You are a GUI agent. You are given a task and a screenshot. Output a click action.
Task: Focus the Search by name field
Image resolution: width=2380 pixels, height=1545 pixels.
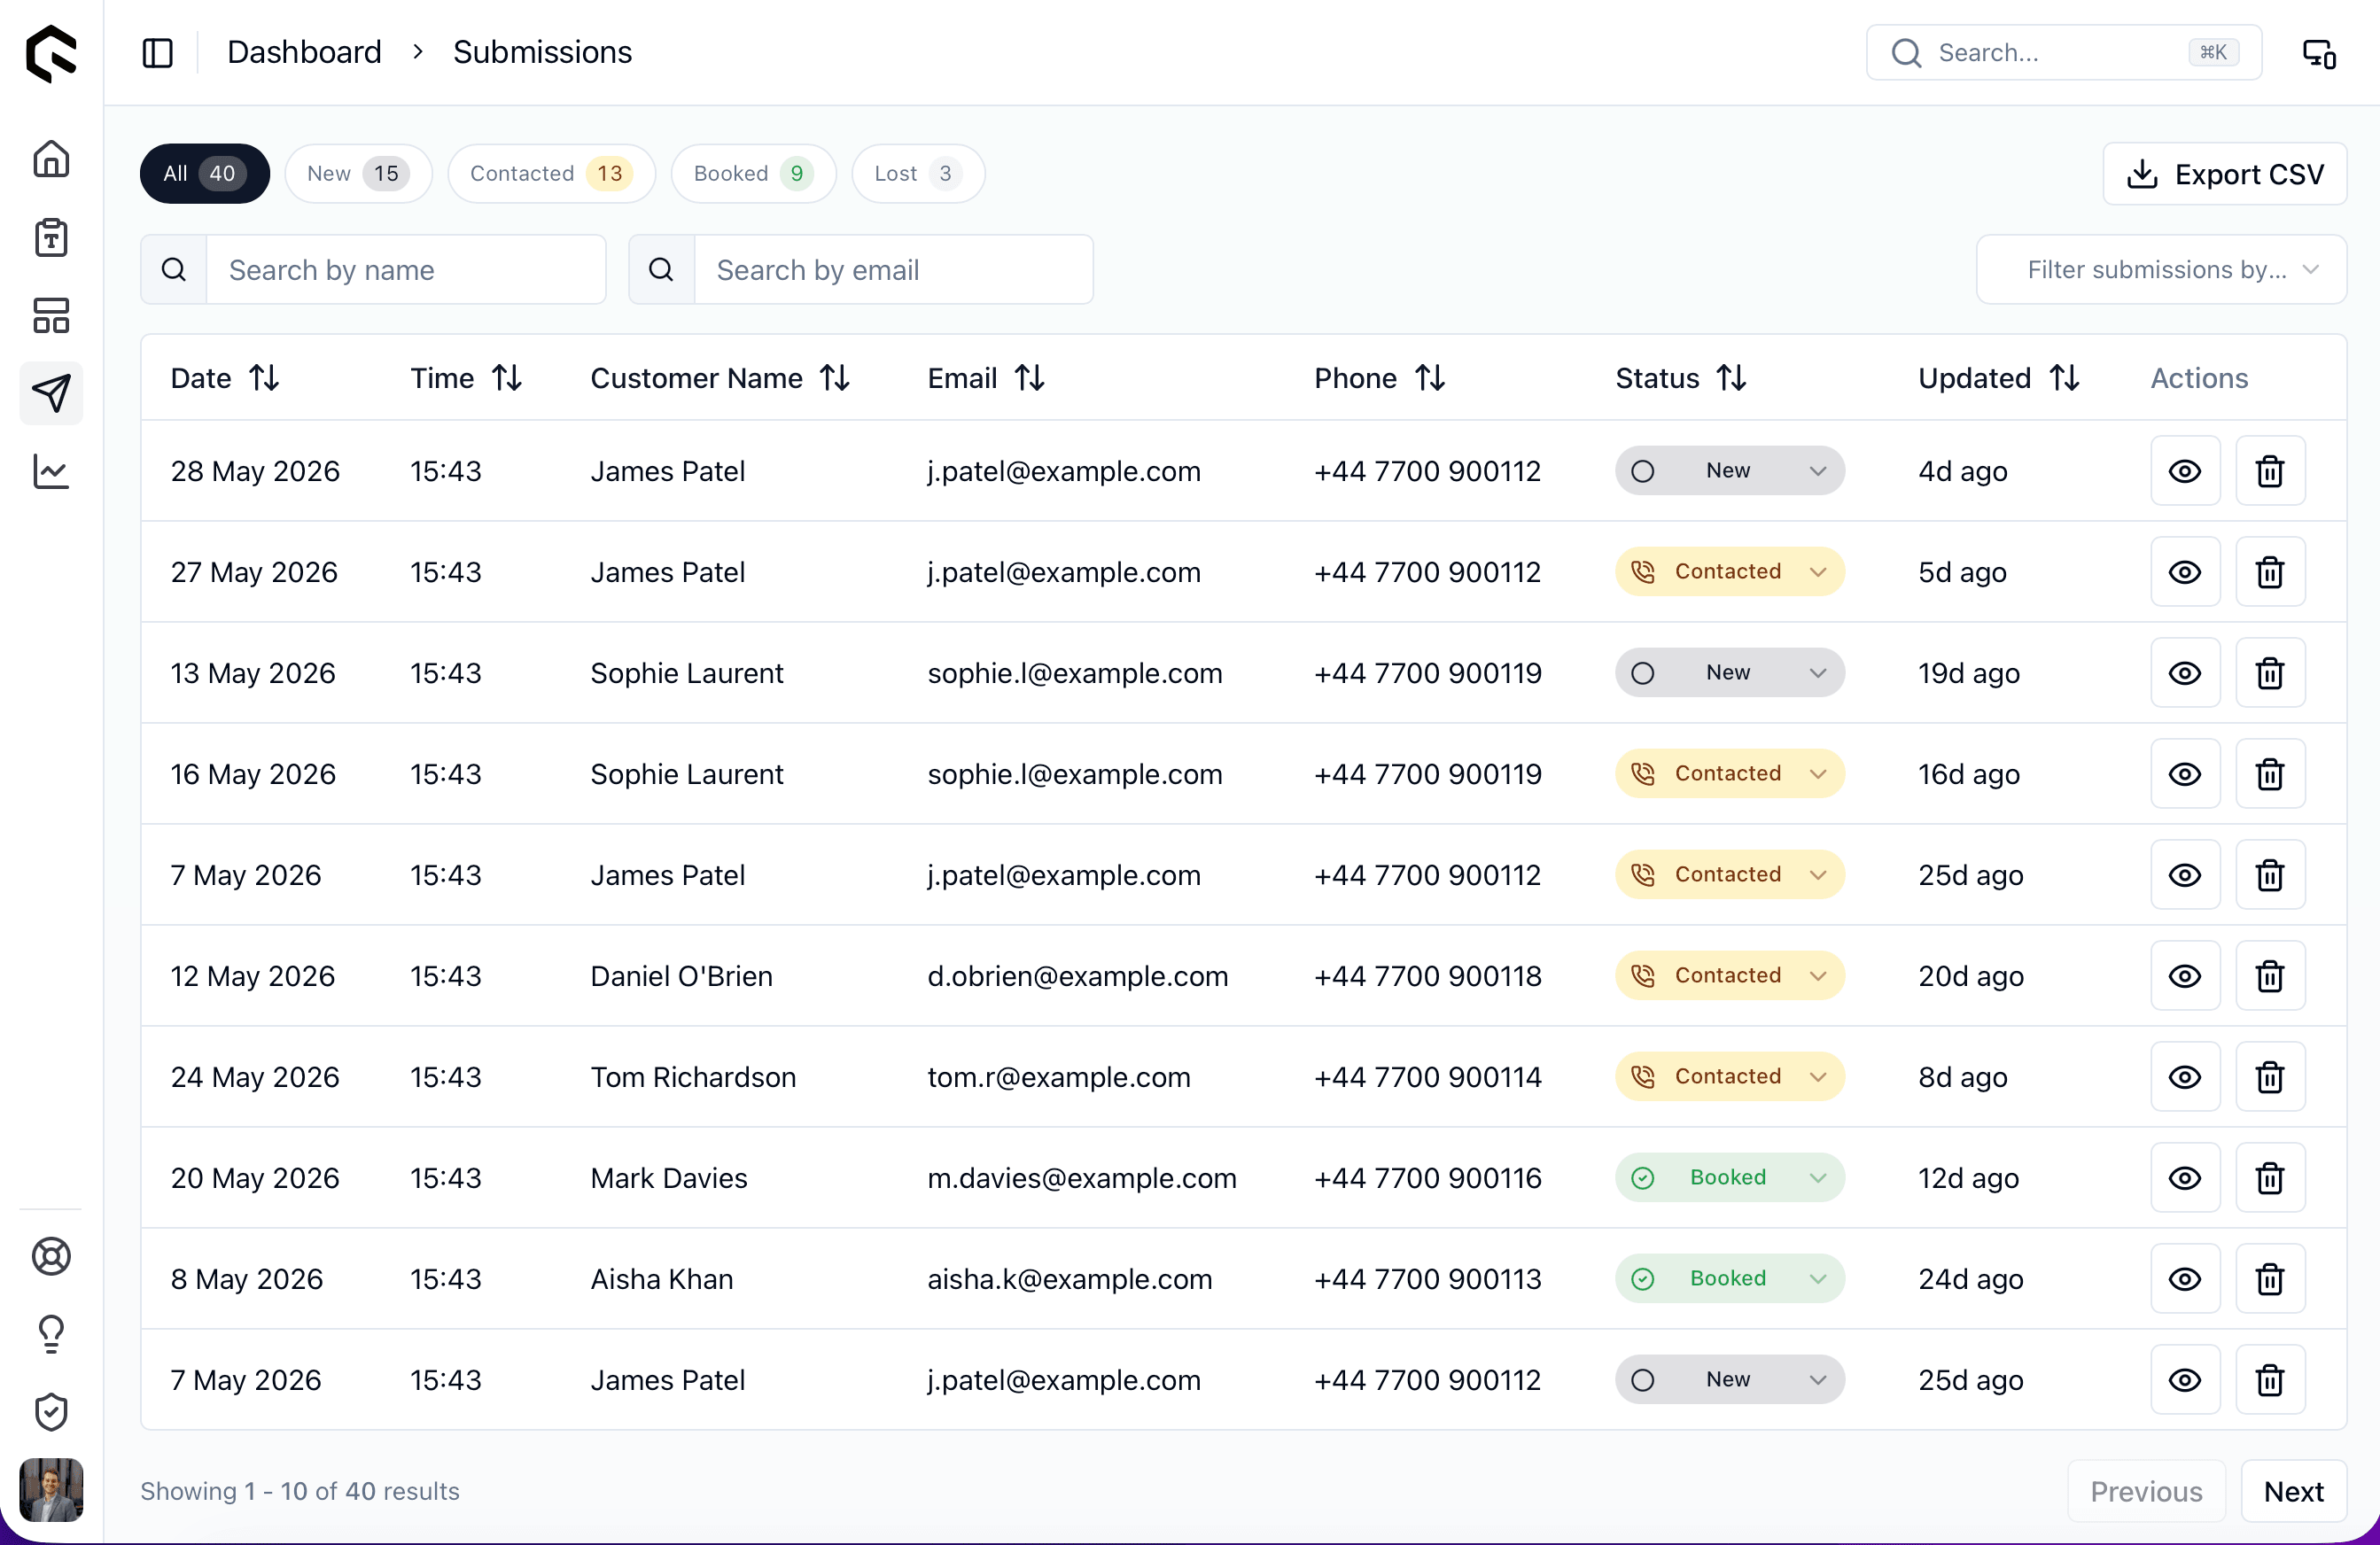point(405,270)
